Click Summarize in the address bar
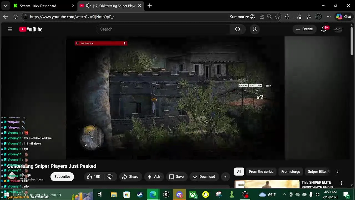The image size is (355, 200). (242, 17)
